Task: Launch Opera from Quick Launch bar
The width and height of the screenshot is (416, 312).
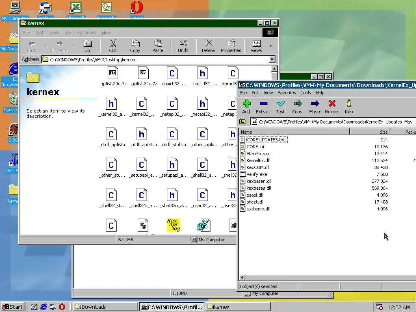Action: pyautogui.click(x=62, y=307)
